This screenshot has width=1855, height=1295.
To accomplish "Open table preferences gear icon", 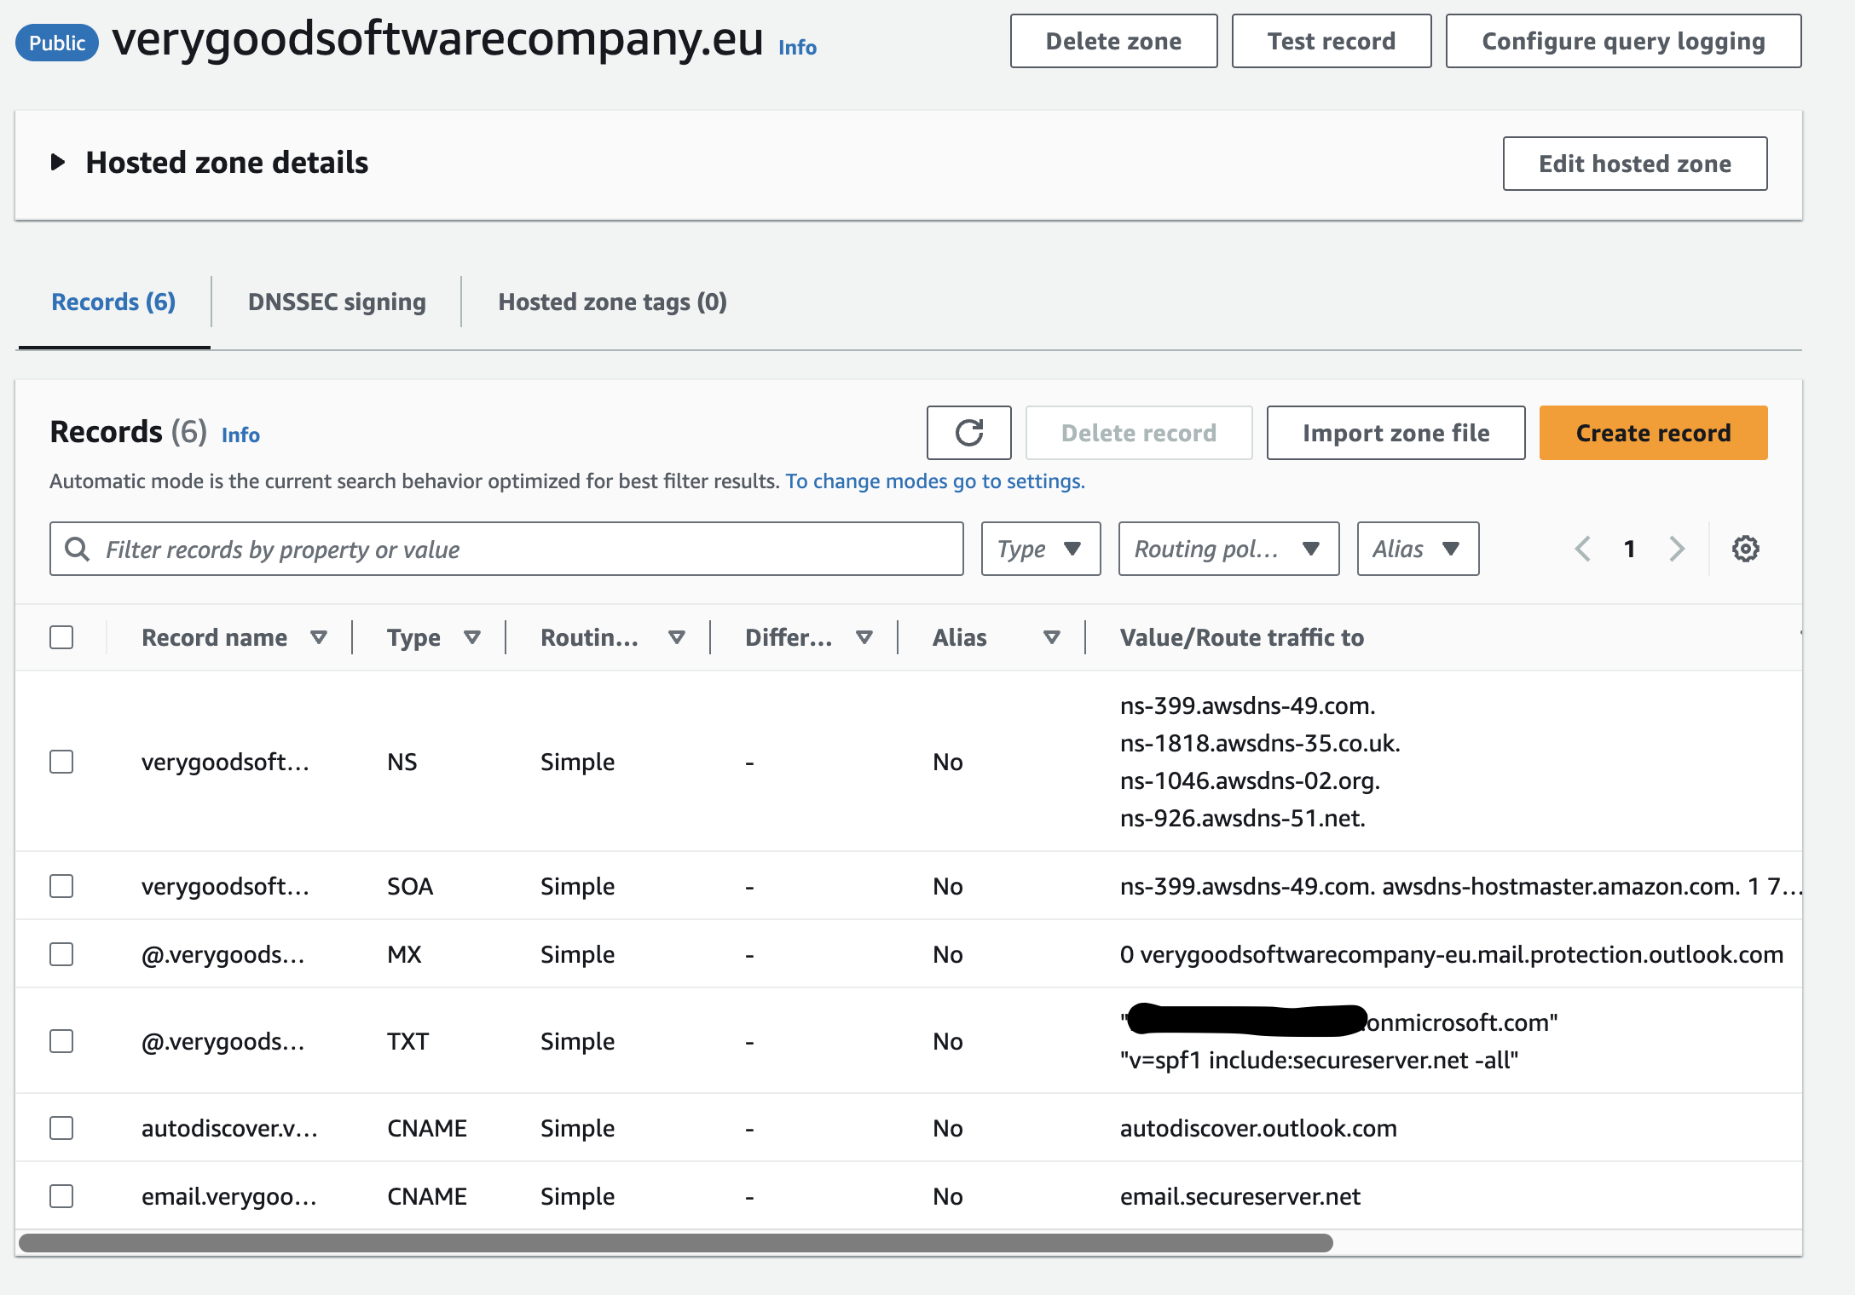I will (1745, 549).
